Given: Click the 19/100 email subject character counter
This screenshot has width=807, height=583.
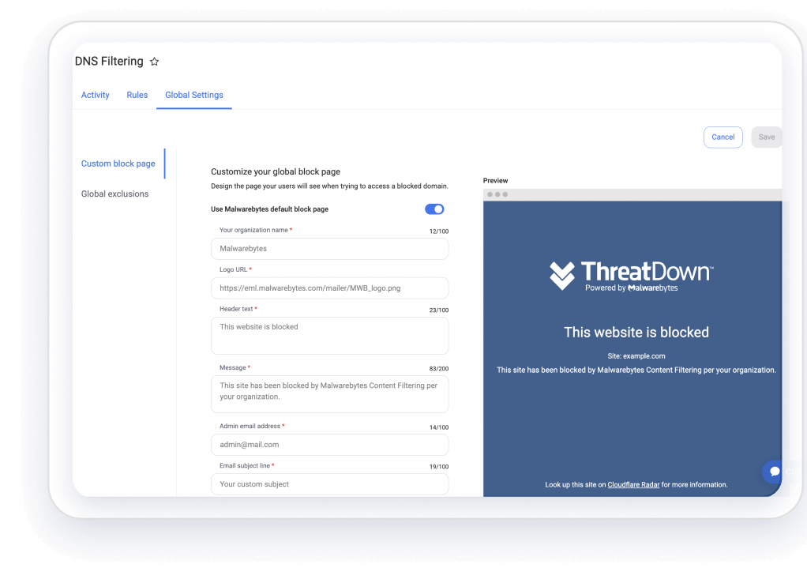Looking at the screenshot, I should [439, 467].
